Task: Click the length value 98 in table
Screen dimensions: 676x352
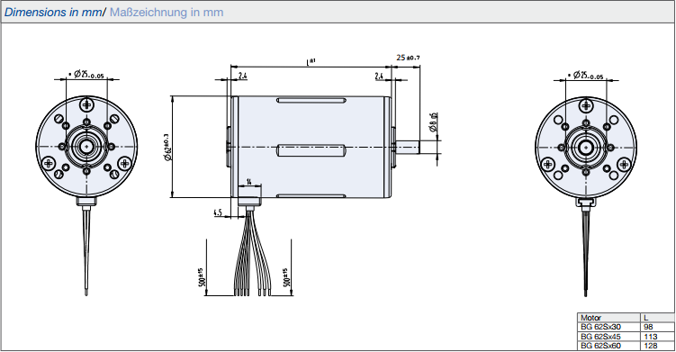Action: coord(648,327)
